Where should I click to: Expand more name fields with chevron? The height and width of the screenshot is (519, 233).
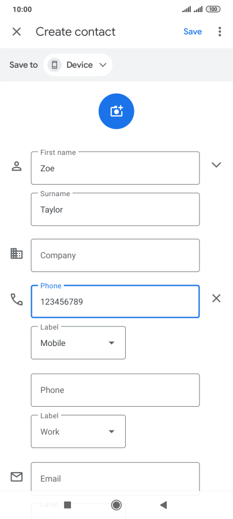[216, 165]
